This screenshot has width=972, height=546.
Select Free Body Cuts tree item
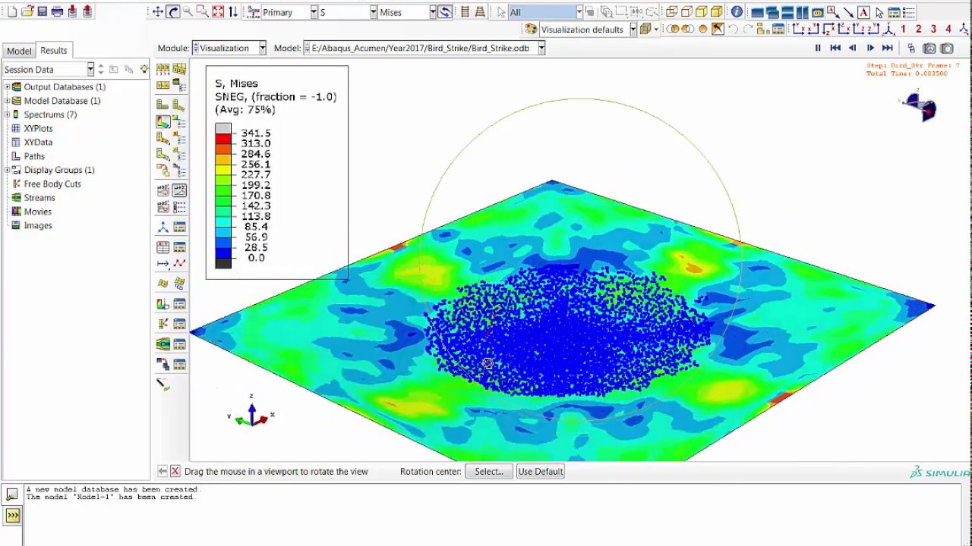tap(52, 184)
